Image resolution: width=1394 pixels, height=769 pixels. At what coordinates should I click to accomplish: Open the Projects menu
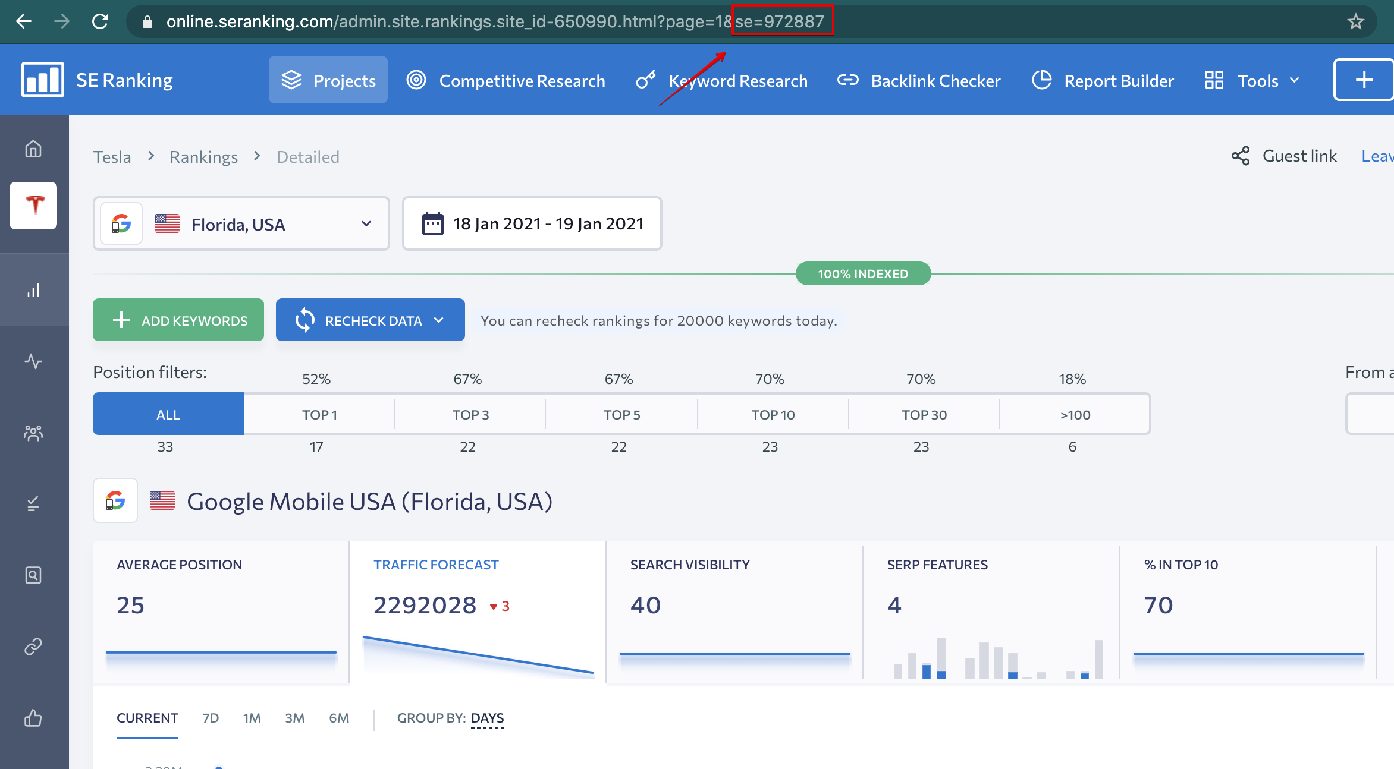coord(328,80)
